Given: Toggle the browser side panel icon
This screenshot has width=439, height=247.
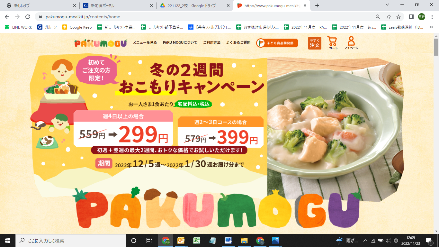Looking at the screenshot, I should [x=411, y=17].
